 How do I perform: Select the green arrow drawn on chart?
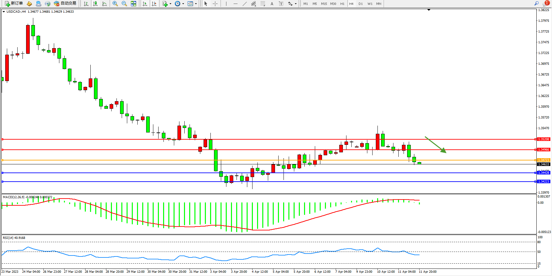435,145
